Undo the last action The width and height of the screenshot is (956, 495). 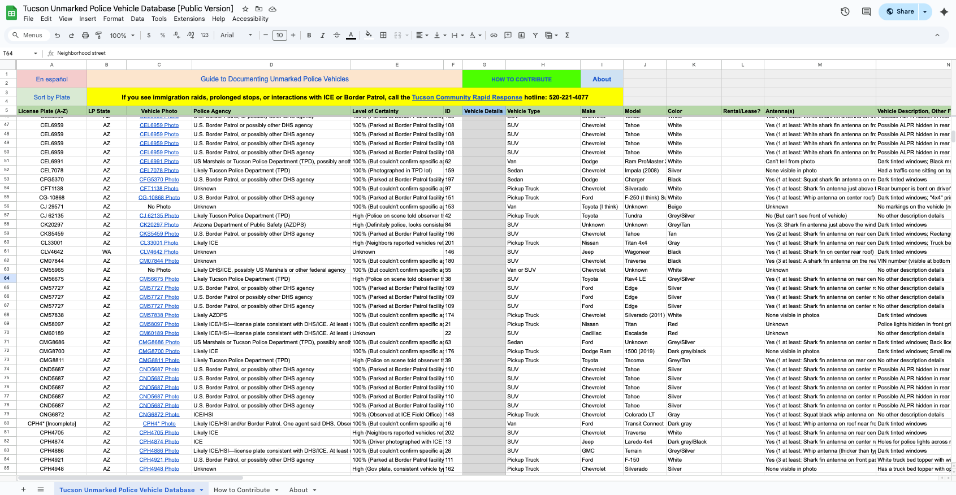(x=57, y=35)
